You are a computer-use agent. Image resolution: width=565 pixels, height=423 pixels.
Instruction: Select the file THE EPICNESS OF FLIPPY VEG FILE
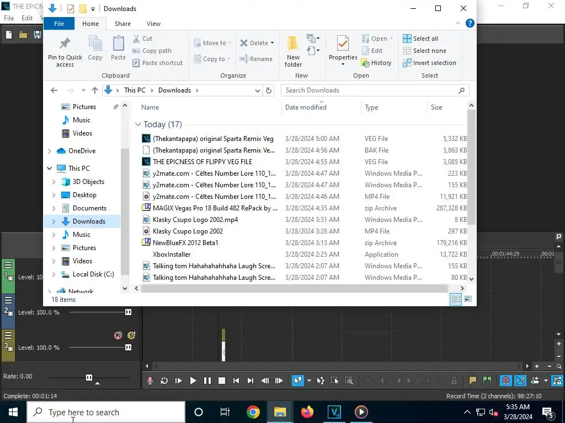tap(202, 162)
